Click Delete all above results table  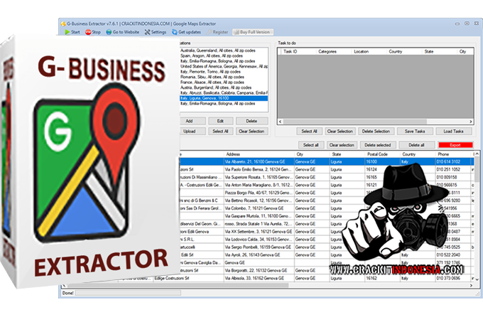pyautogui.click(x=416, y=144)
